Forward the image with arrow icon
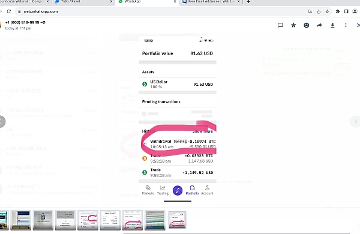The image size is (360, 234). 319,25
